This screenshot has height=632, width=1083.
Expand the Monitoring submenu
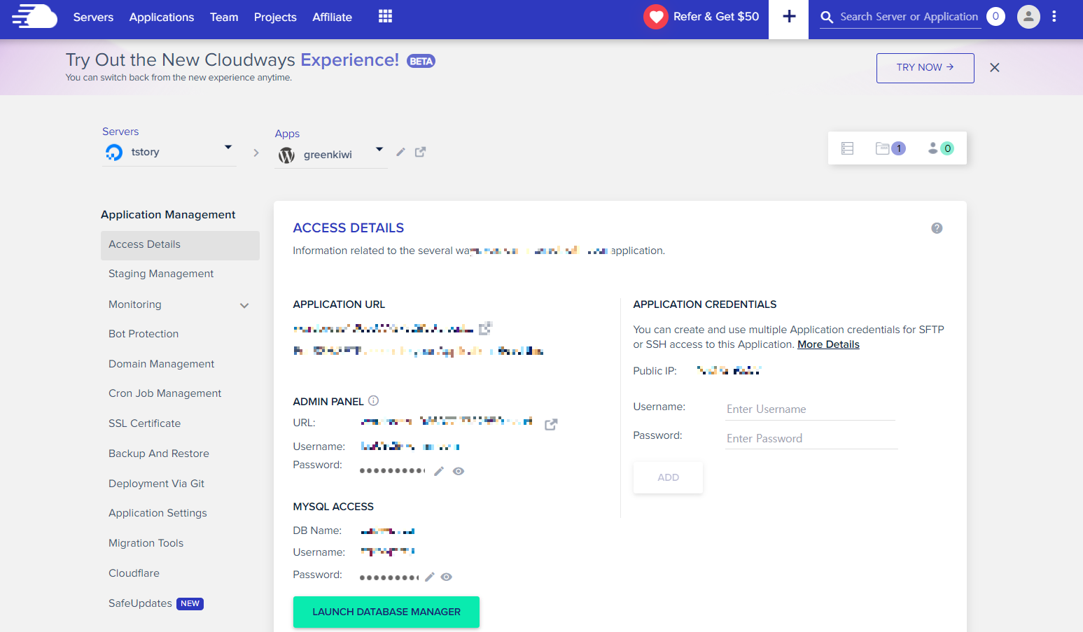[244, 305]
